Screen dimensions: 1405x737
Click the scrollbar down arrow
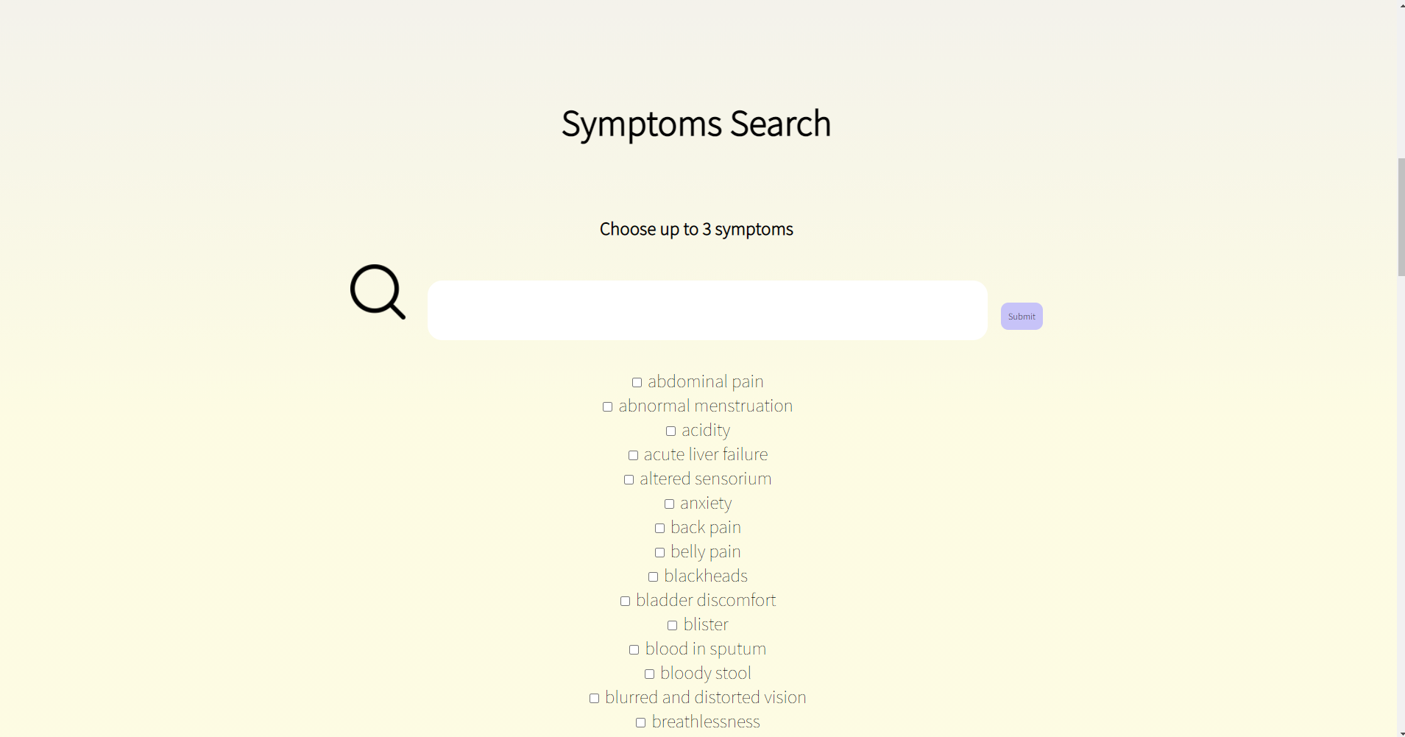(1401, 732)
